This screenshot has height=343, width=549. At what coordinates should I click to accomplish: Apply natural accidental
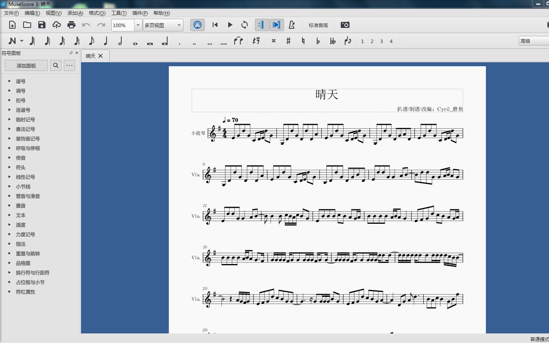303,41
